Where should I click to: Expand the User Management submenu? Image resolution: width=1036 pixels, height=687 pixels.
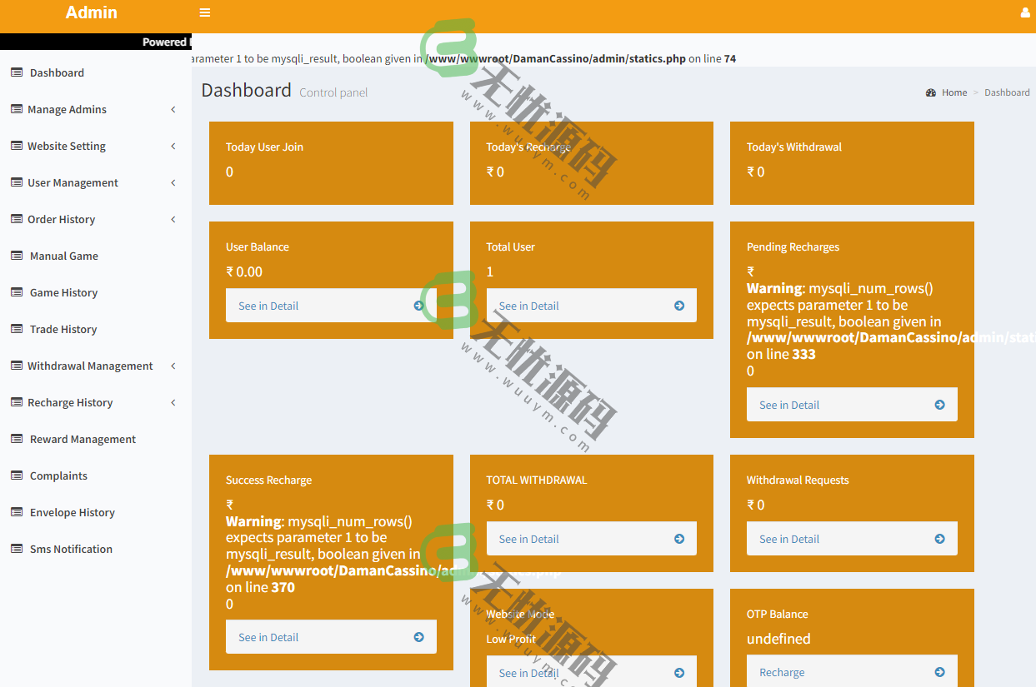click(x=173, y=182)
